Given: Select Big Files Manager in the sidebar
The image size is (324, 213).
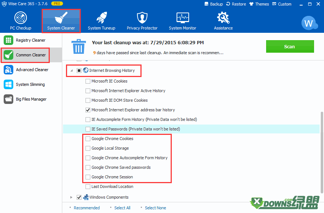Looking at the screenshot, I should pyautogui.click(x=31, y=99).
